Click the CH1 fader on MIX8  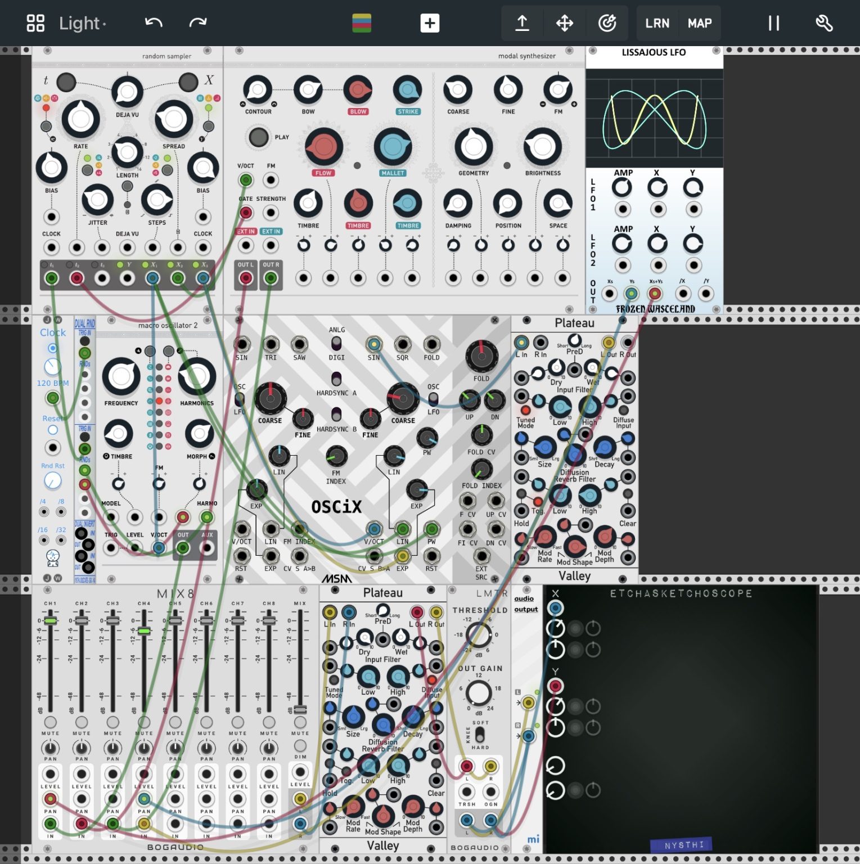click(50, 621)
